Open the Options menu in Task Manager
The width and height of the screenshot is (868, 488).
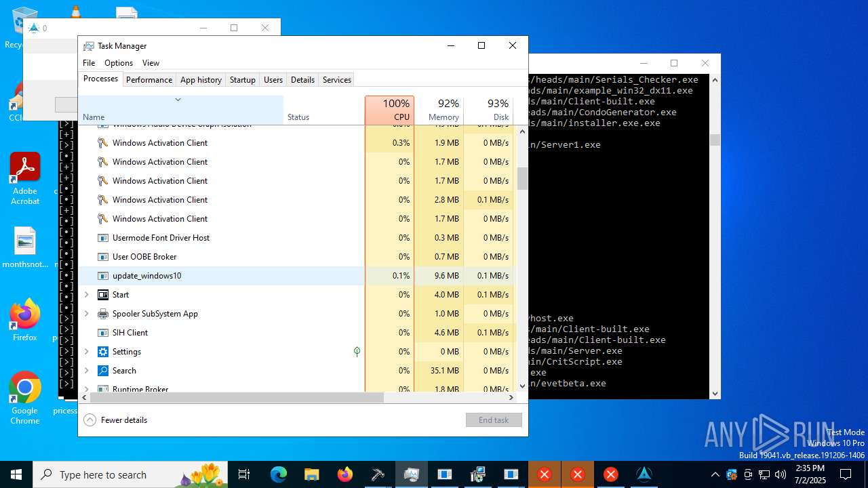coord(119,63)
